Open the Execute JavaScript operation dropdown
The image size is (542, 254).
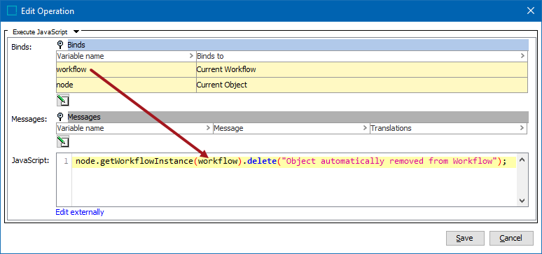(x=76, y=31)
